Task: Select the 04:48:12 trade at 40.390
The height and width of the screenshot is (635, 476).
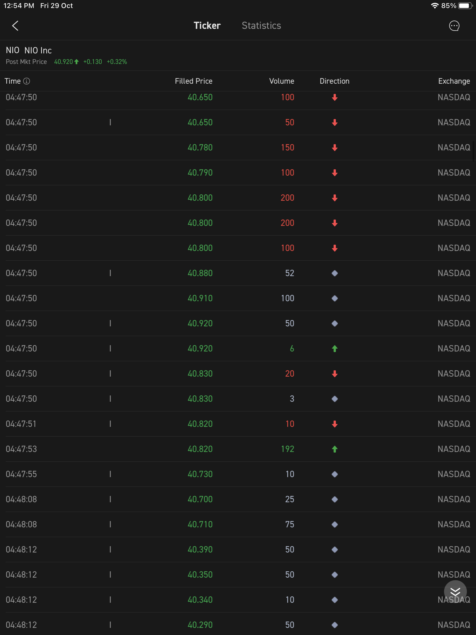Action: tap(238, 549)
